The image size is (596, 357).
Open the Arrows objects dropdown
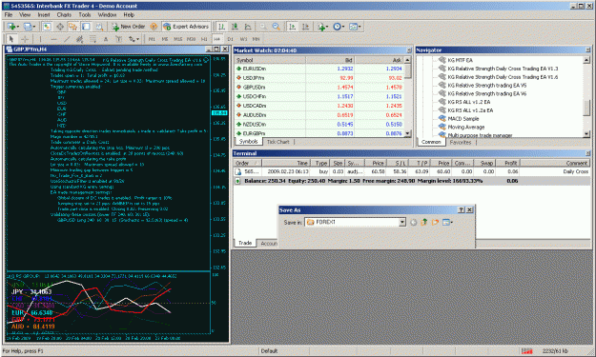[x=134, y=39]
